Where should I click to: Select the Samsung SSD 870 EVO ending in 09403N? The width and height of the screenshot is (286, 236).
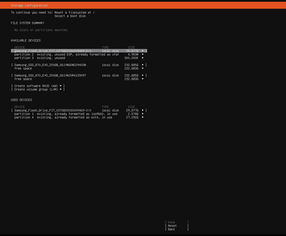tap(79, 65)
